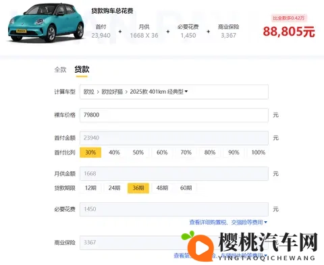The width and height of the screenshot is (324, 265).
Task: Select 30% down payment ratio
Action: coord(90,152)
